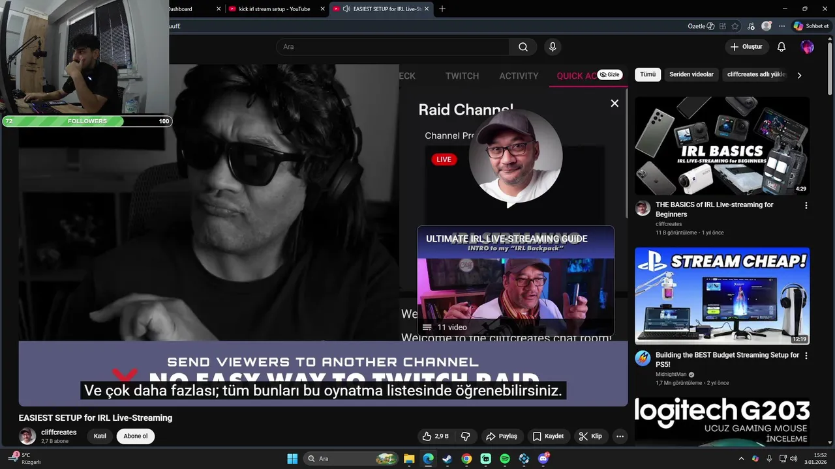Open the logitech G203 video thumbnail
The image size is (835, 469).
click(x=722, y=422)
